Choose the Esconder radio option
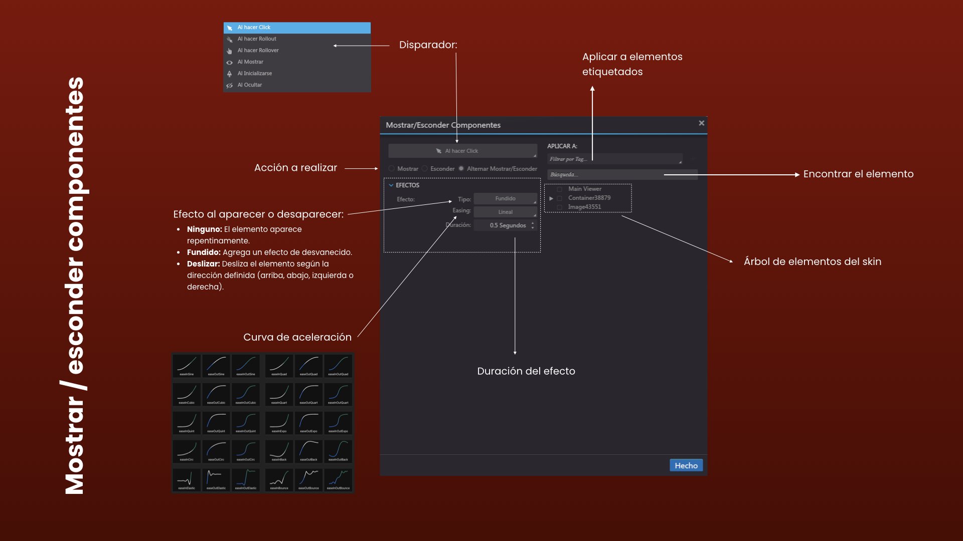 425,169
